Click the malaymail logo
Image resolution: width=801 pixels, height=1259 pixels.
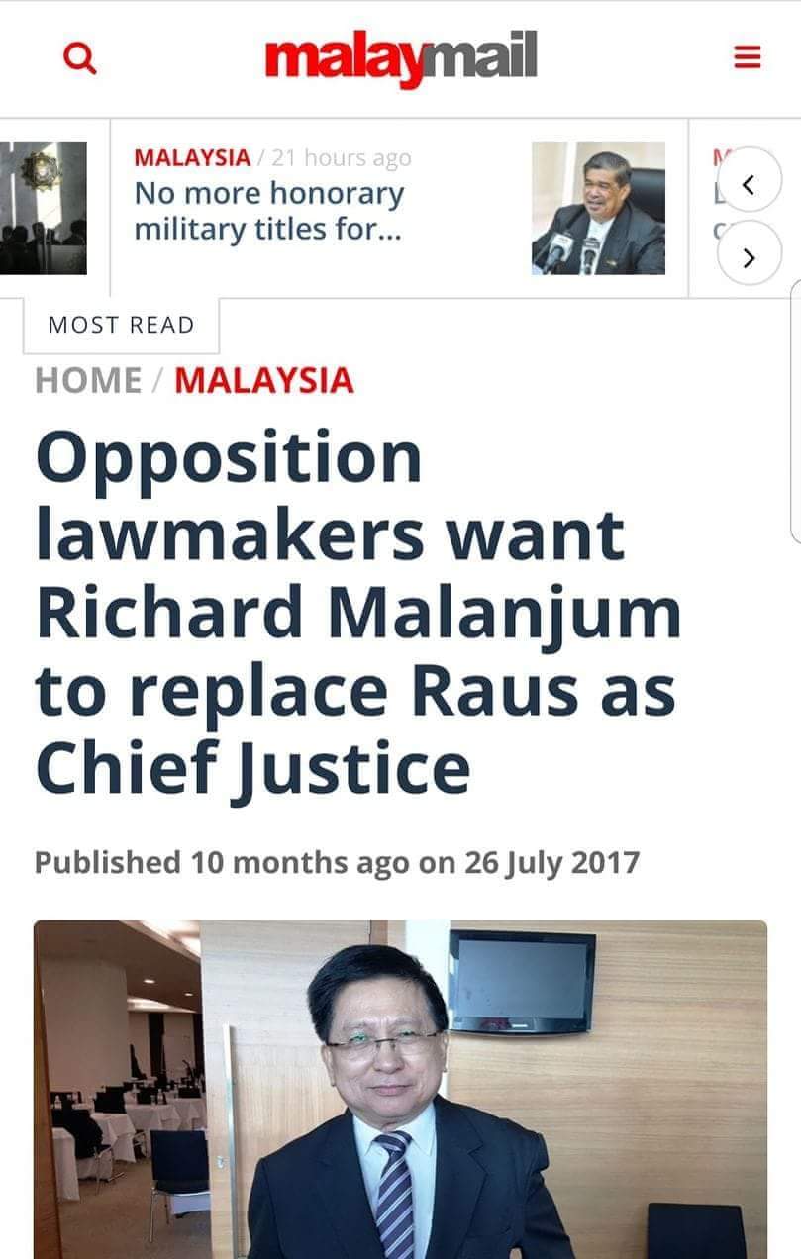click(401, 57)
